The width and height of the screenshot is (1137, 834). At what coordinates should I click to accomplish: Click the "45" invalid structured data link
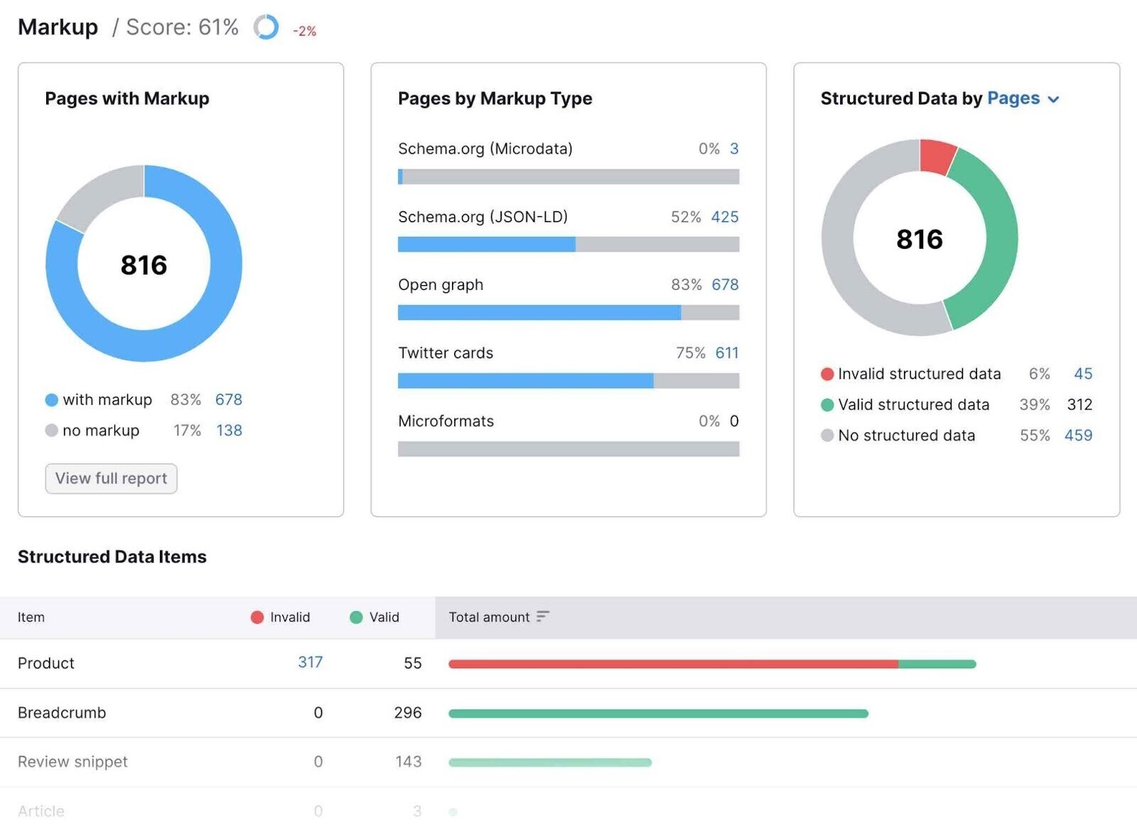click(x=1085, y=373)
